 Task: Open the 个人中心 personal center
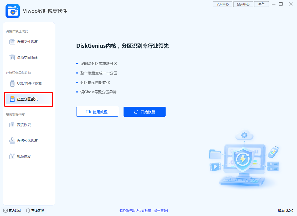coord(222,4)
